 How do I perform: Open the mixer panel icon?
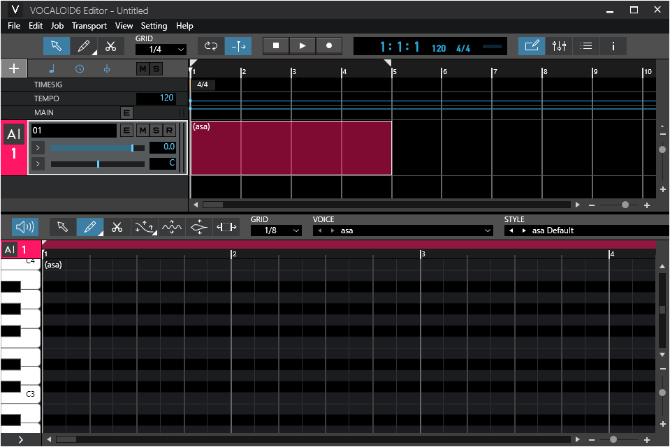(x=559, y=46)
